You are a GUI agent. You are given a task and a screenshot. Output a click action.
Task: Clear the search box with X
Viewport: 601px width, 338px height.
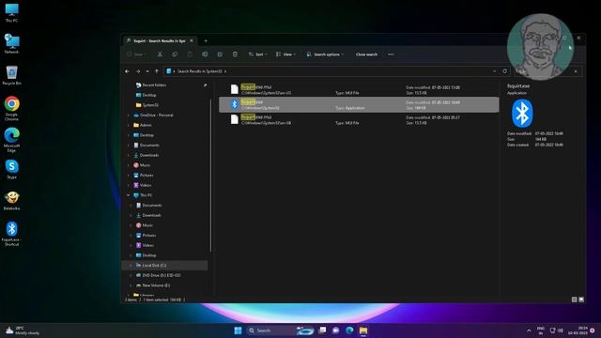[576, 71]
